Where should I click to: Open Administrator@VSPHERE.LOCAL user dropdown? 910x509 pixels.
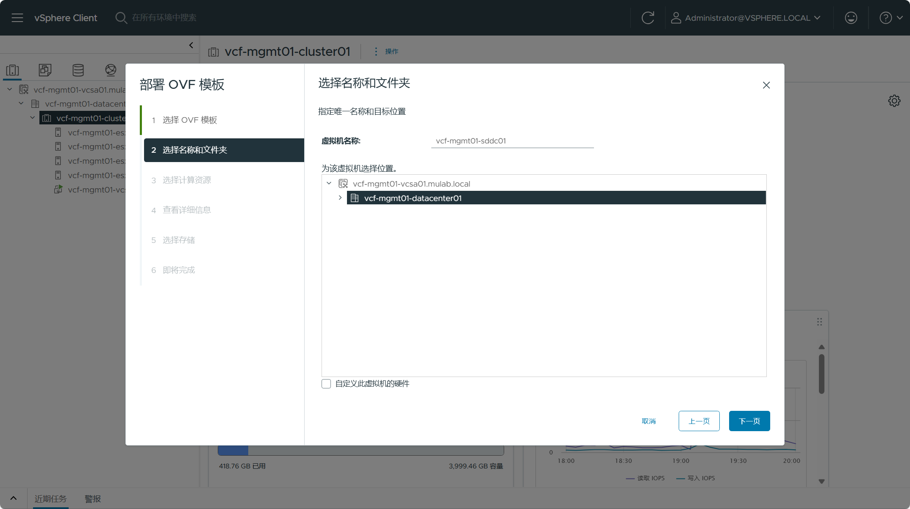[x=746, y=18]
